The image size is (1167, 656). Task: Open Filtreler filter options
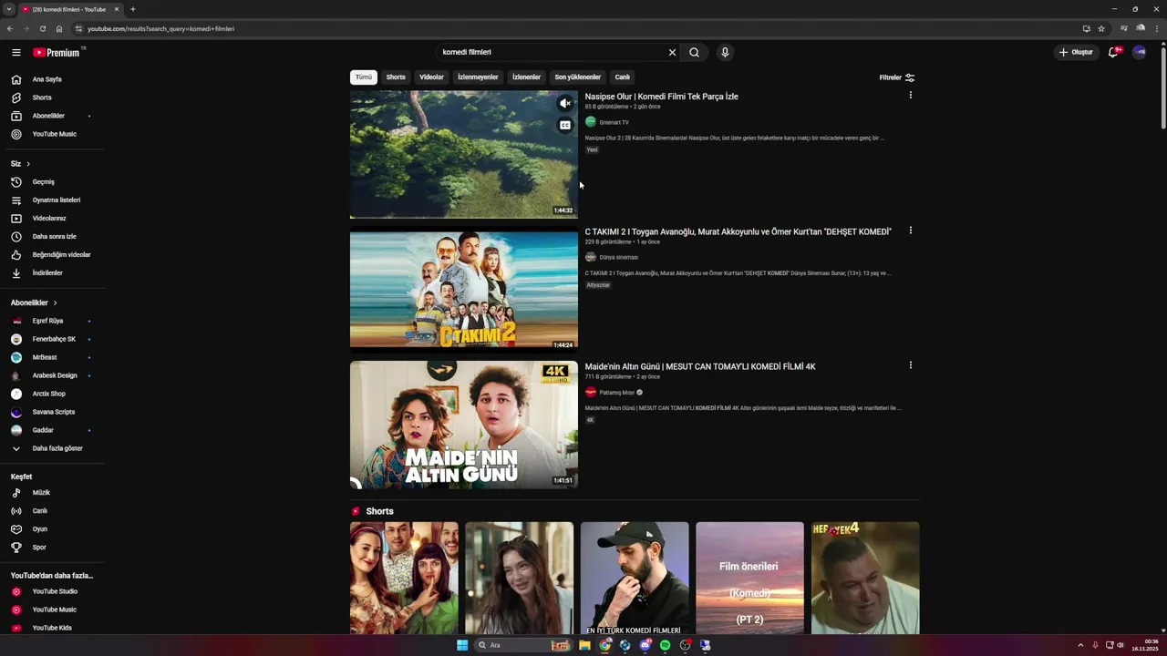tap(897, 77)
